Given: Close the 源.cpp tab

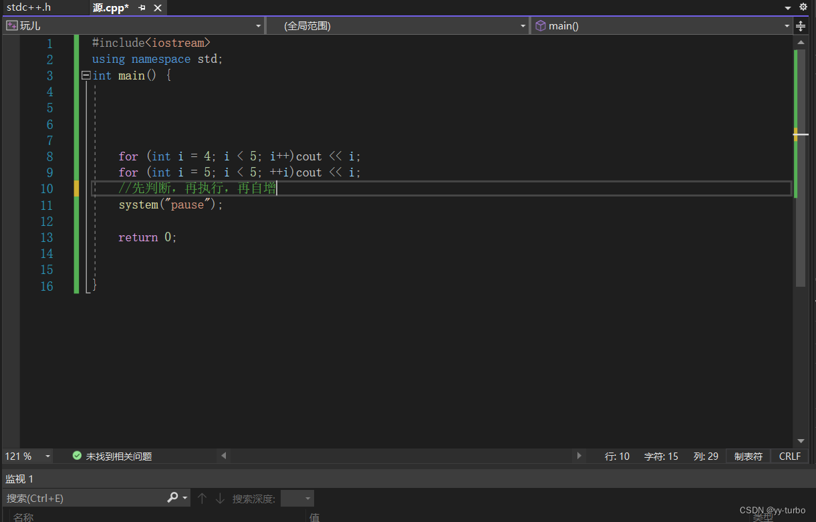Looking at the screenshot, I should (x=158, y=8).
